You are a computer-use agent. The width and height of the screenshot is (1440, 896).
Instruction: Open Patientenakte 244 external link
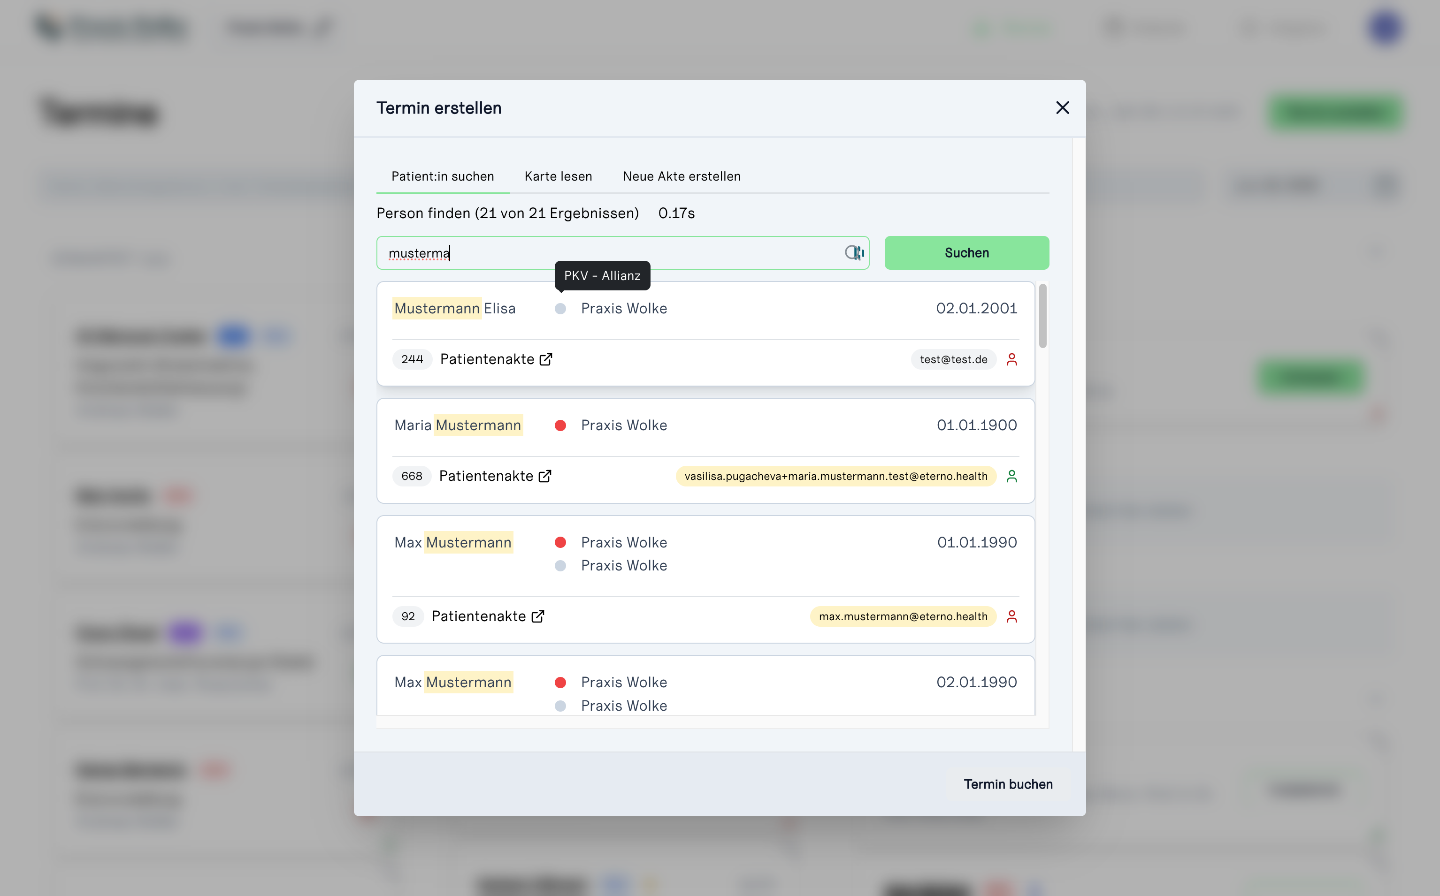pos(496,359)
